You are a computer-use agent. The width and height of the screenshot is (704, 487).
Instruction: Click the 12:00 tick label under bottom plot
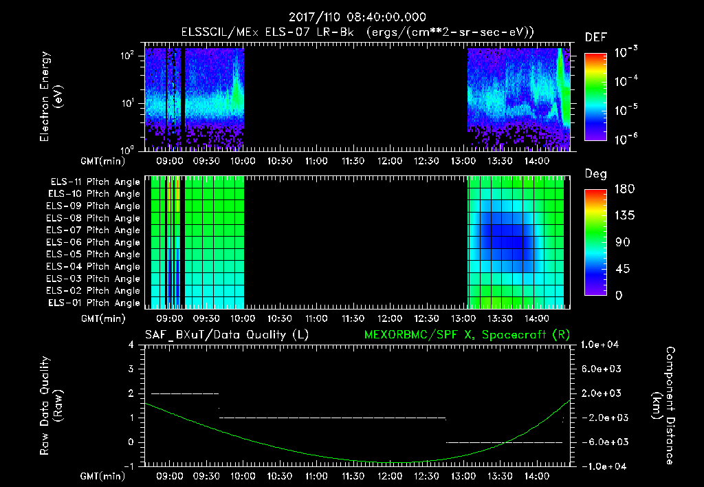389,476
